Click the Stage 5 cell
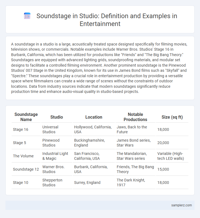The image size is (200, 218). [x=26, y=143]
